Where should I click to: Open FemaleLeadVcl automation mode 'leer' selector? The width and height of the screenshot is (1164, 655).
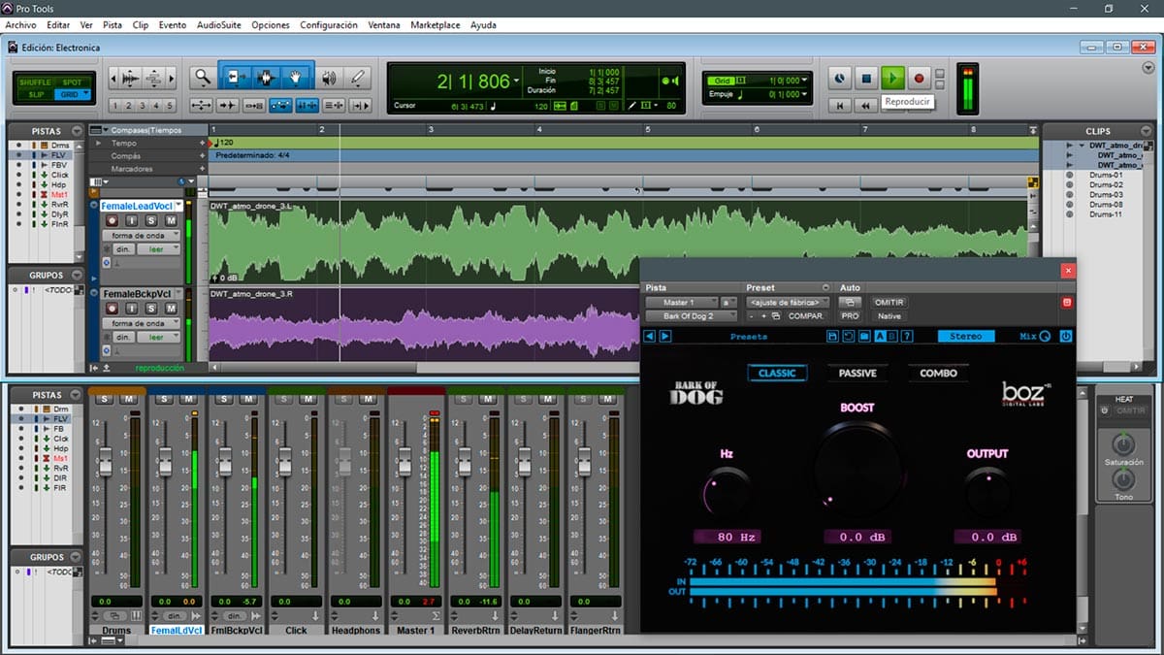click(159, 249)
